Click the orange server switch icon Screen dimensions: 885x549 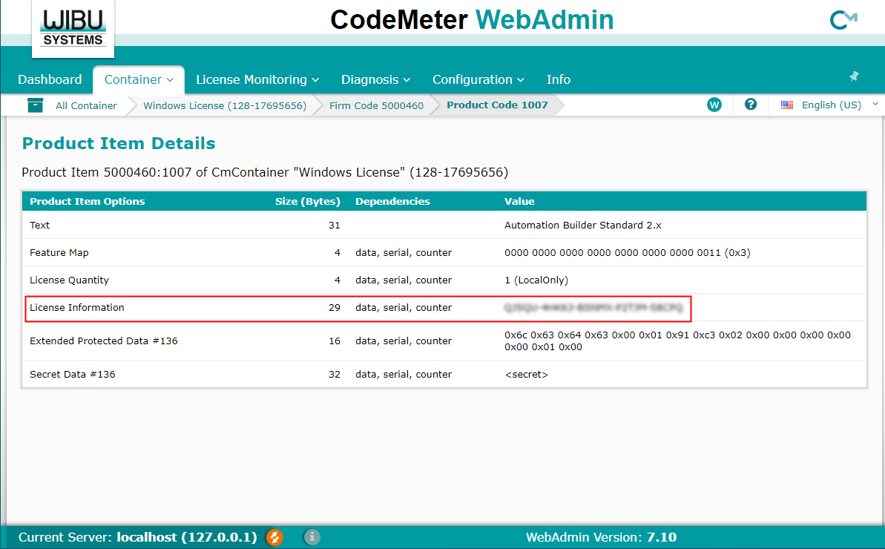pyautogui.click(x=274, y=537)
